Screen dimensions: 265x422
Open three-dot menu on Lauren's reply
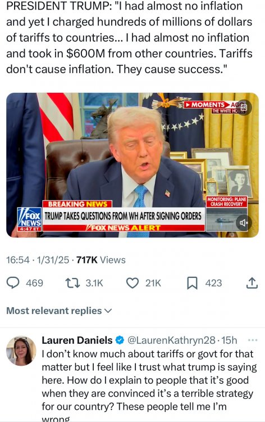(x=253, y=340)
